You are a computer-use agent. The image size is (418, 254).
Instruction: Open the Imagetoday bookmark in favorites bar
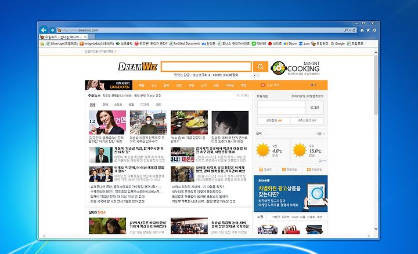coord(97,43)
